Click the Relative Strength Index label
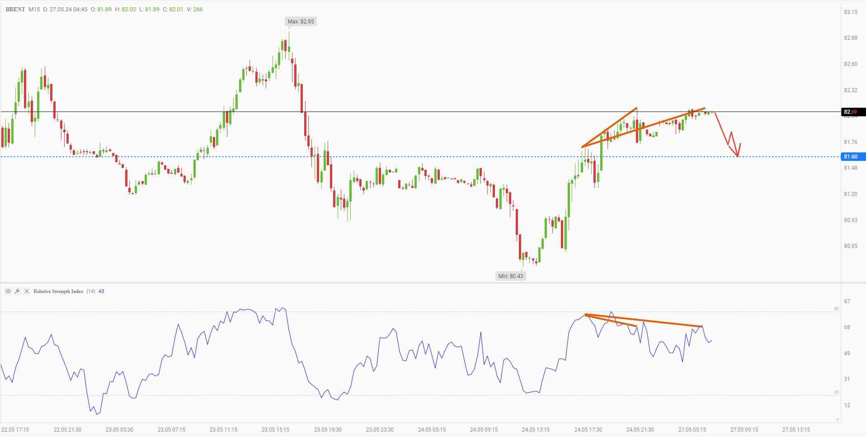Screen dimensions: 866x437 click(58, 291)
